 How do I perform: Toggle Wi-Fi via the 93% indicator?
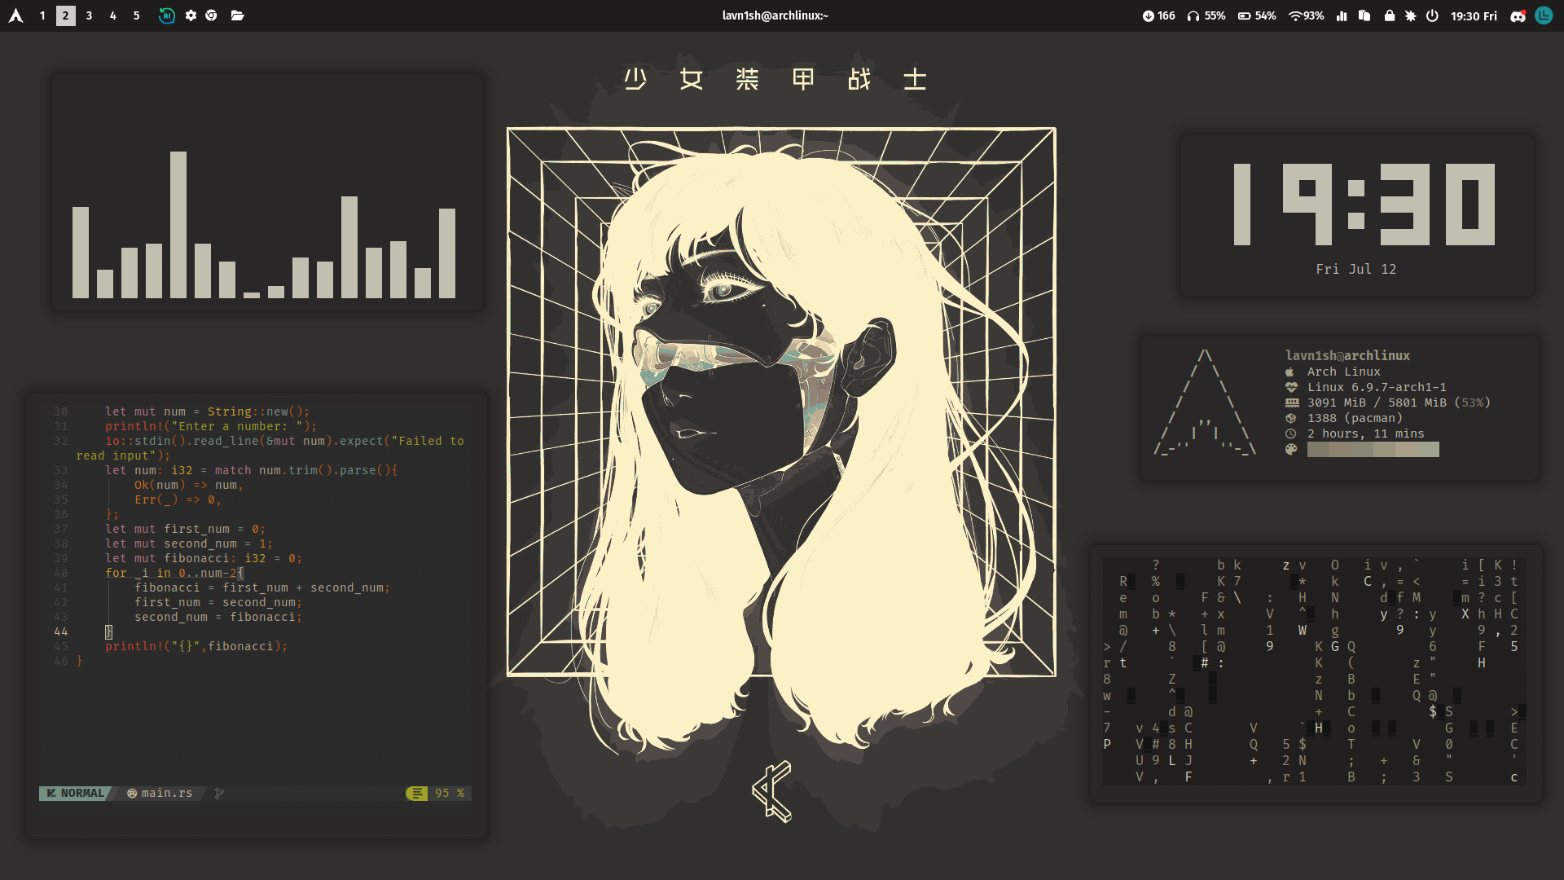[x=1306, y=15]
